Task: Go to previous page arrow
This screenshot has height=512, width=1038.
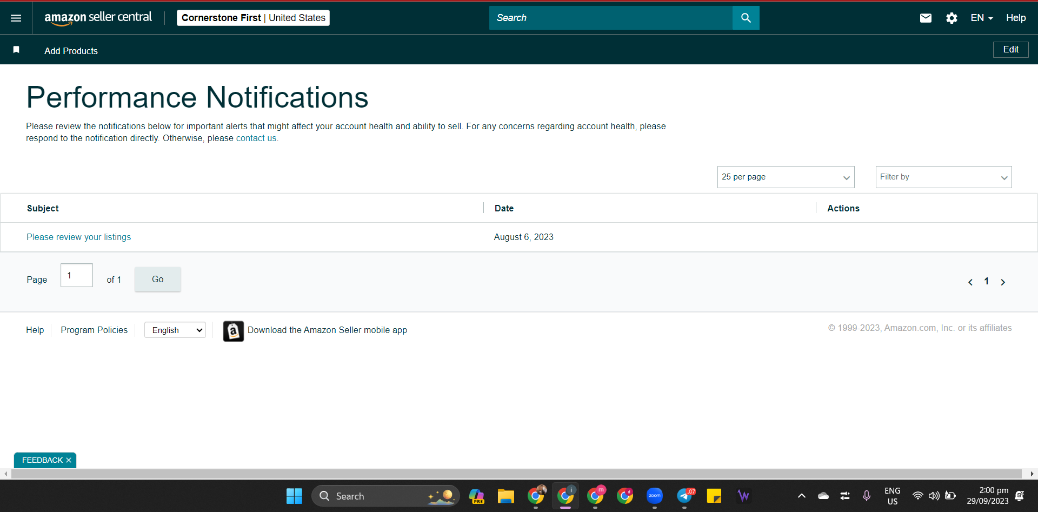Action: point(970,282)
